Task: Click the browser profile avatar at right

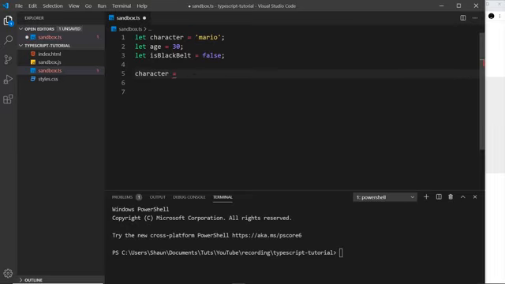Action: (491, 16)
